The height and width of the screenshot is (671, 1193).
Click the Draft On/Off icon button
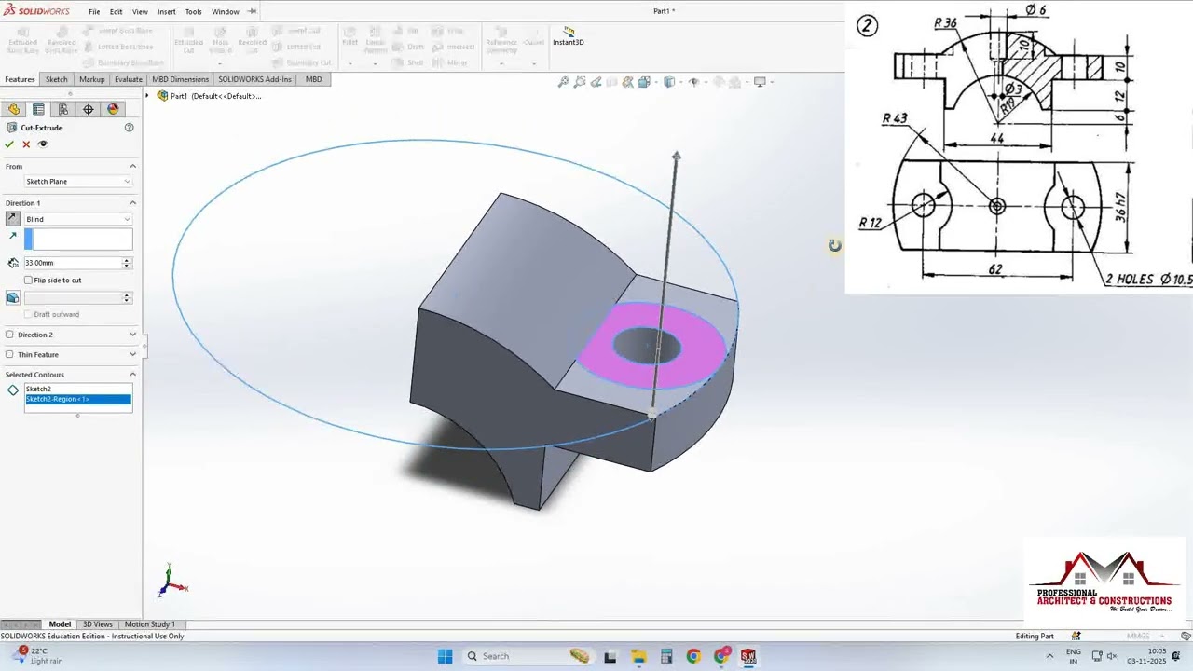pyautogui.click(x=12, y=298)
